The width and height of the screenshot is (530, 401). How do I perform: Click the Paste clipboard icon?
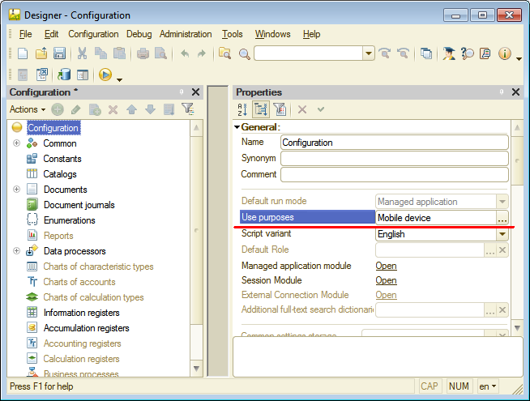pyautogui.click(x=119, y=53)
